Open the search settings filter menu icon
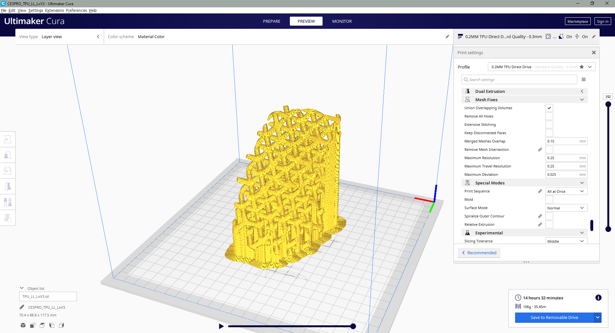 tap(584, 79)
